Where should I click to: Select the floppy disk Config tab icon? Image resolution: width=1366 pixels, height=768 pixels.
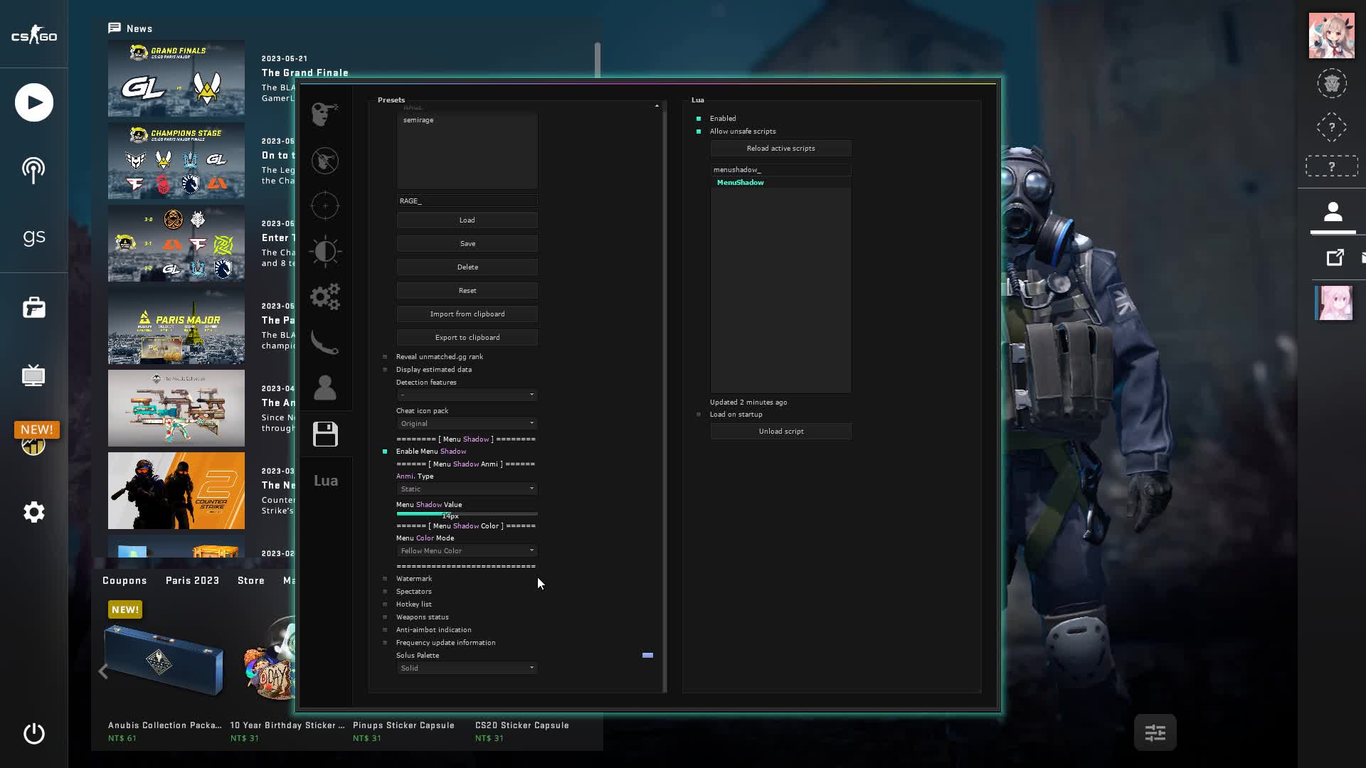click(325, 434)
